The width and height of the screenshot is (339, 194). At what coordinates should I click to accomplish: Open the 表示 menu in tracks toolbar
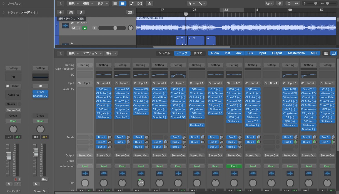click(103, 3)
